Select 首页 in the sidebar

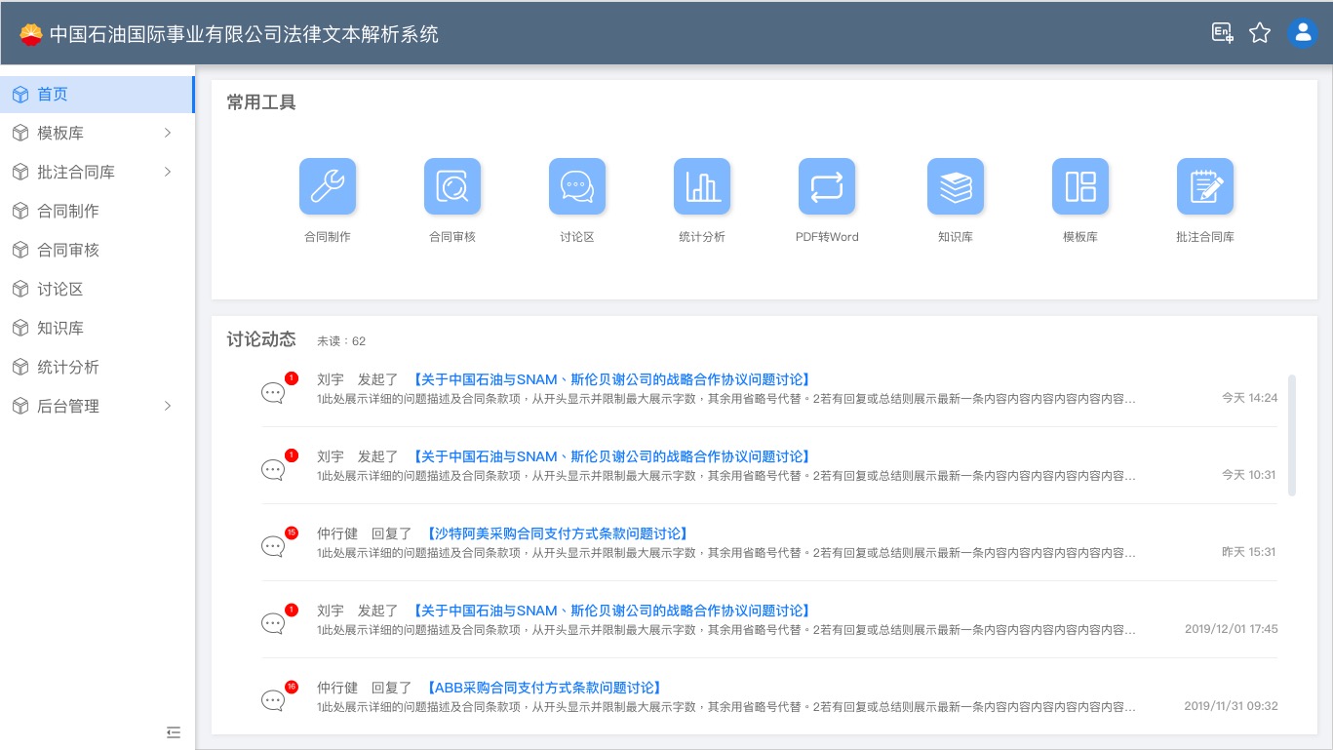(98, 95)
